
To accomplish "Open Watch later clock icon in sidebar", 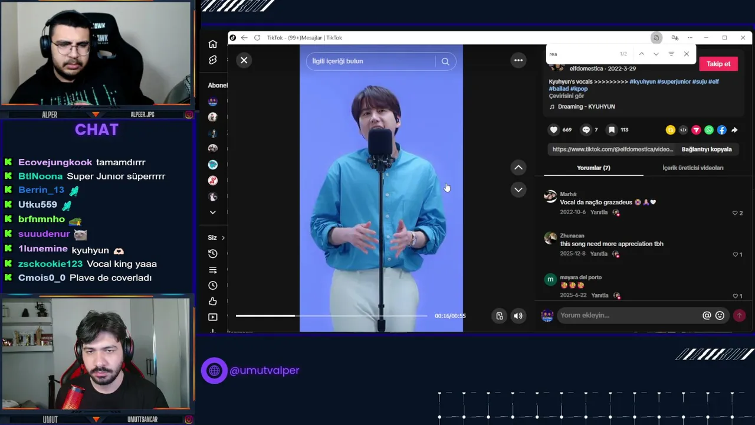I will click(213, 286).
